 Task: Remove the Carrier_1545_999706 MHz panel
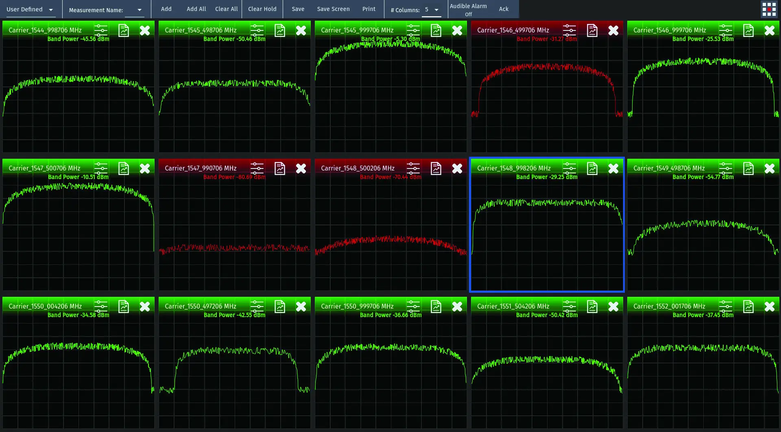[457, 30]
